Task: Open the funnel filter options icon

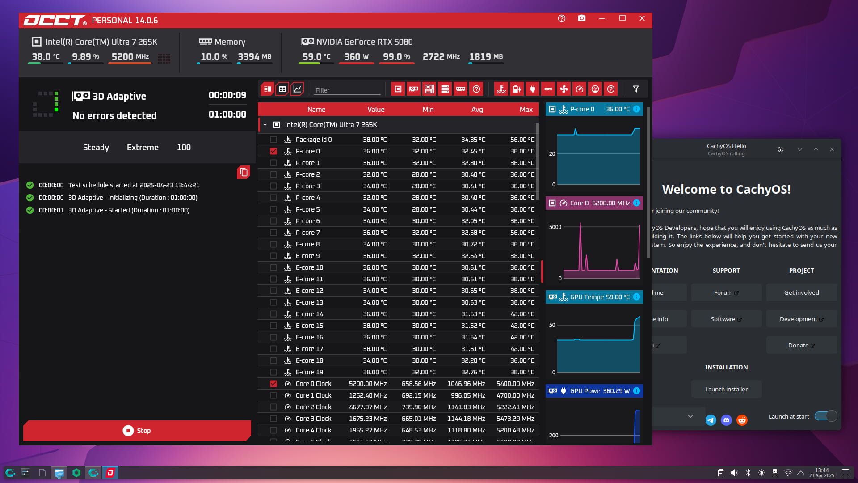Action: pyautogui.click(x=635, y=89)
